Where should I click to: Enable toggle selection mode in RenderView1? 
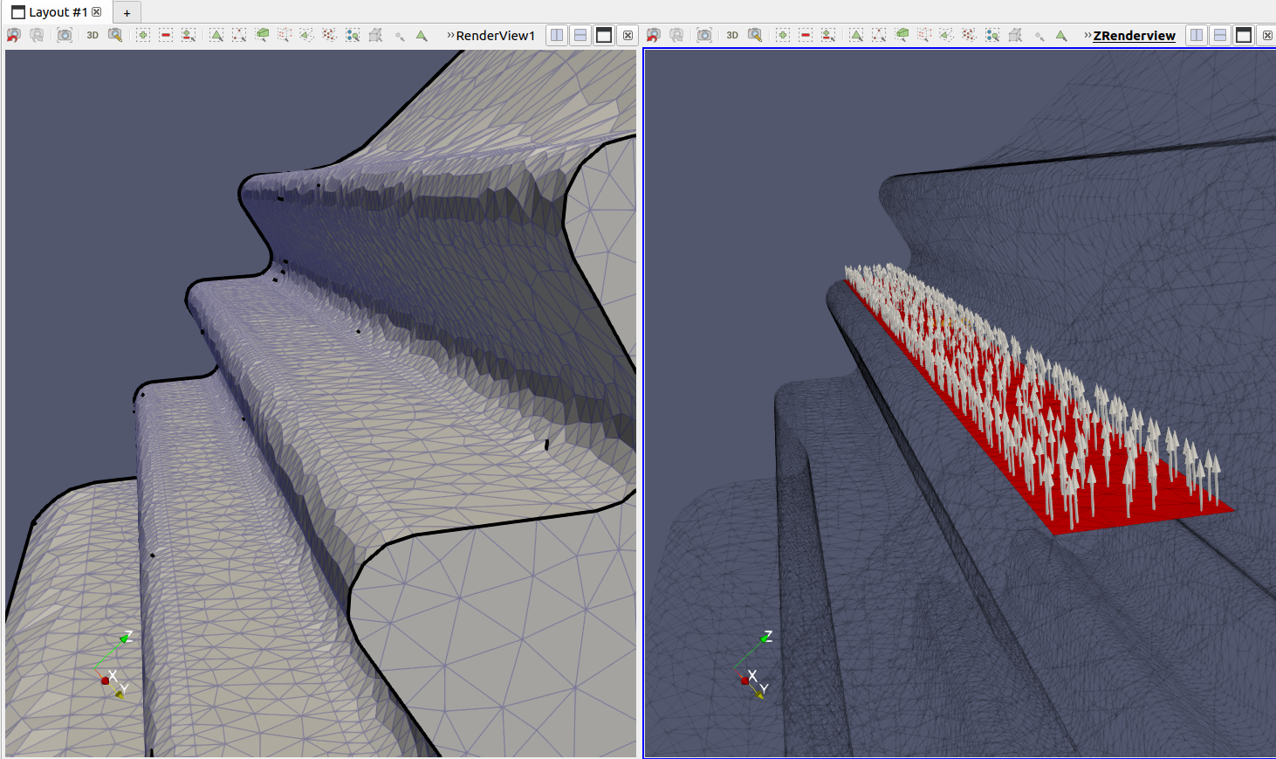coord(189,35)
